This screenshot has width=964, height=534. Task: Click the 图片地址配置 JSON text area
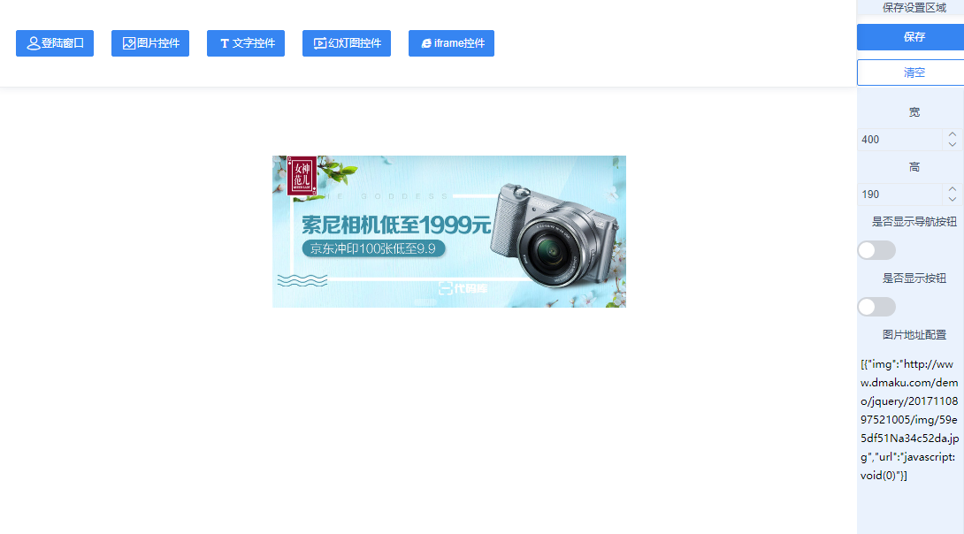(x=910, y=420)
